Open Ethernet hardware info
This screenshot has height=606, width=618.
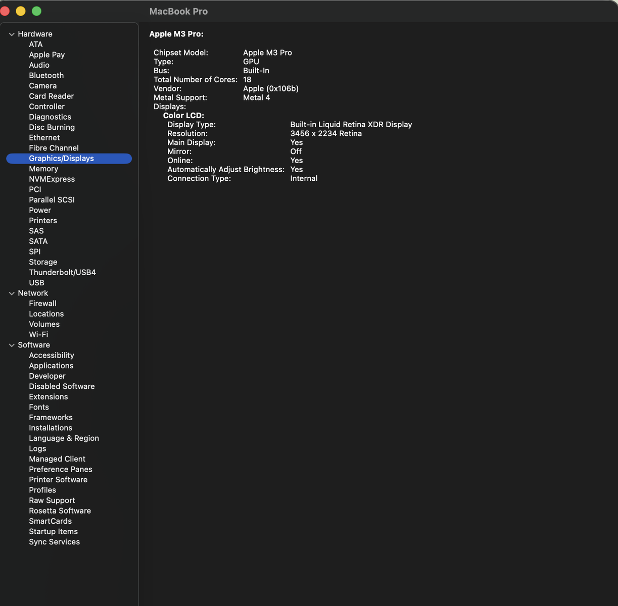[44, 137]
